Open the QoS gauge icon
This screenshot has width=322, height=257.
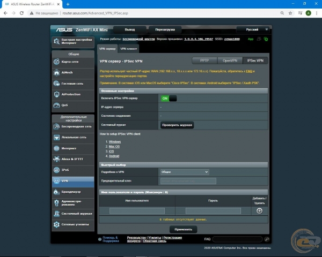click(x=56, y=105)
